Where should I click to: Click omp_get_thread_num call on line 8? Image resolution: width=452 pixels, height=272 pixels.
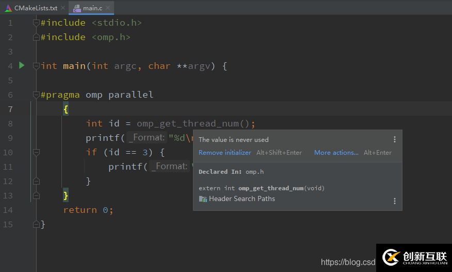tap(192, 123)
